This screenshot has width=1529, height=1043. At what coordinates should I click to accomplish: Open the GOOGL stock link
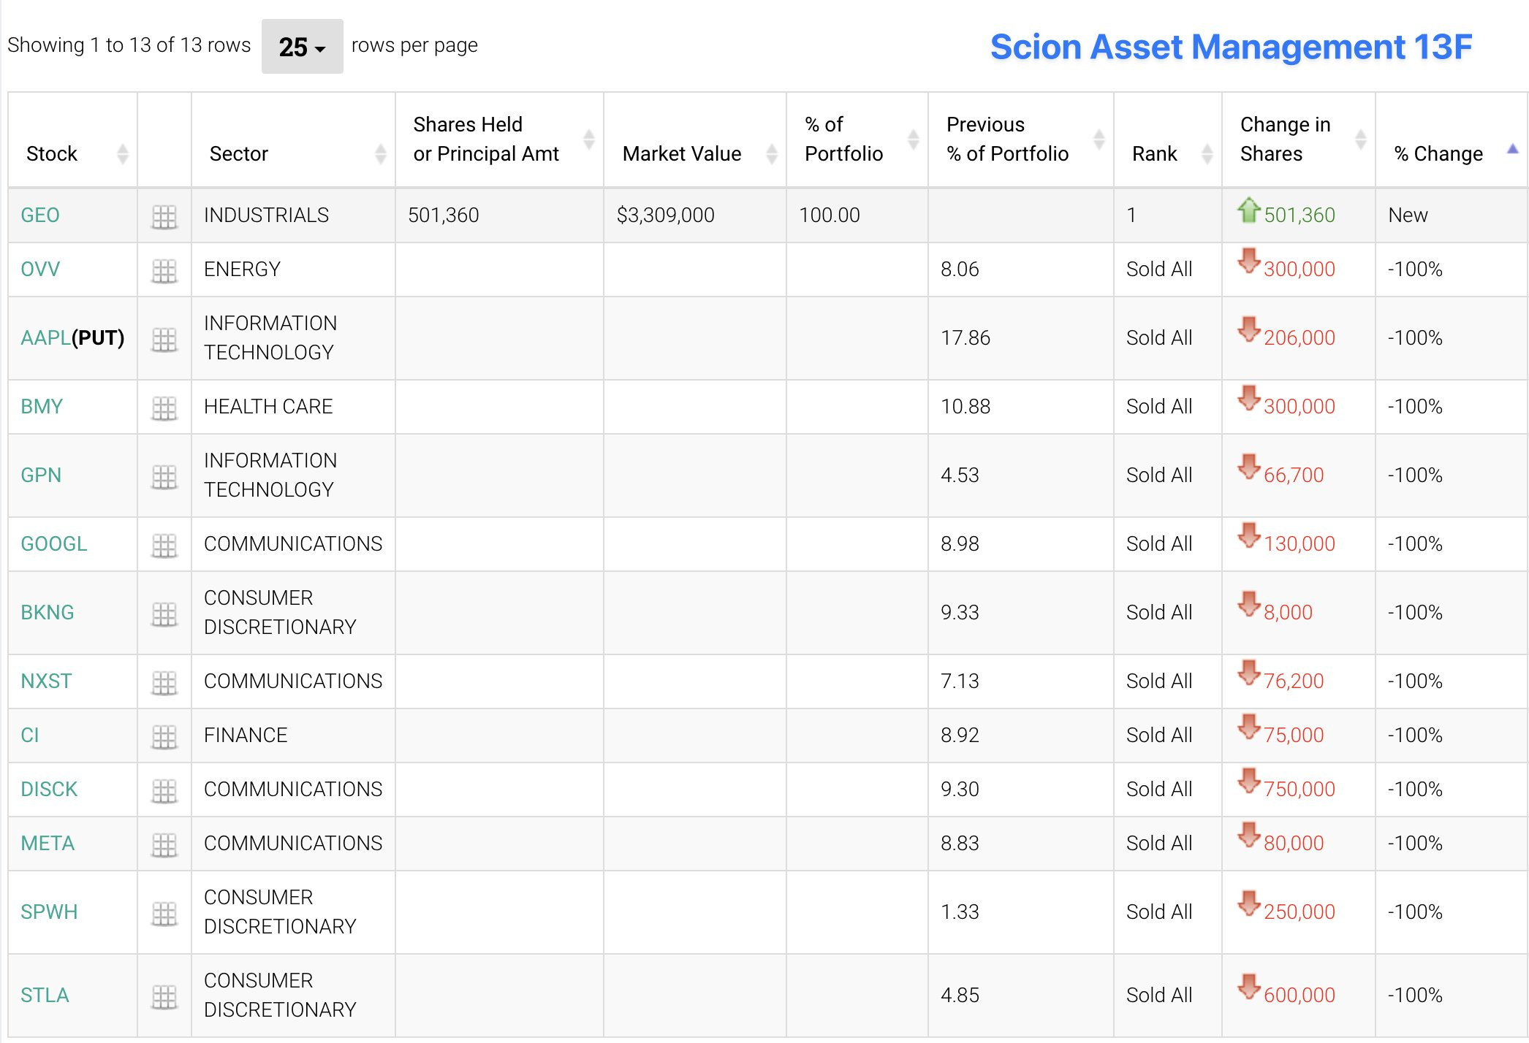coord(54,544)
